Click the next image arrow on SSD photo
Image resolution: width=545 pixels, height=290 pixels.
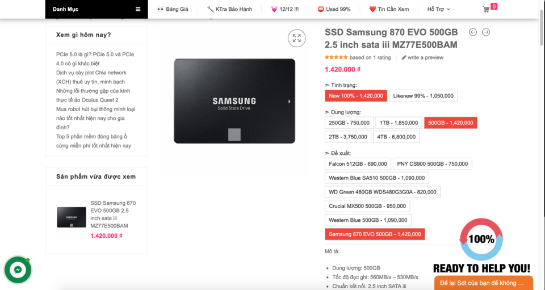click(x=289, y=102)
